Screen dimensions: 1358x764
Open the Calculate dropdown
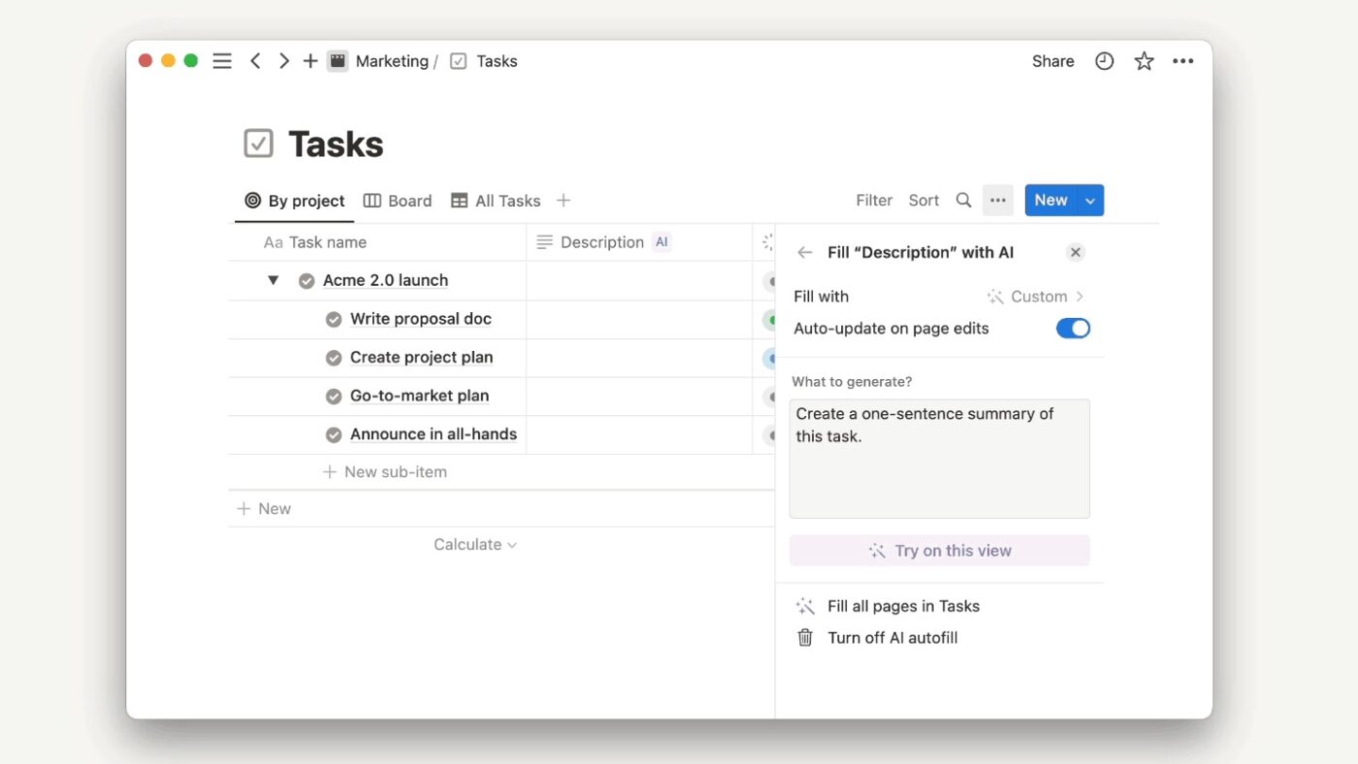474,544
